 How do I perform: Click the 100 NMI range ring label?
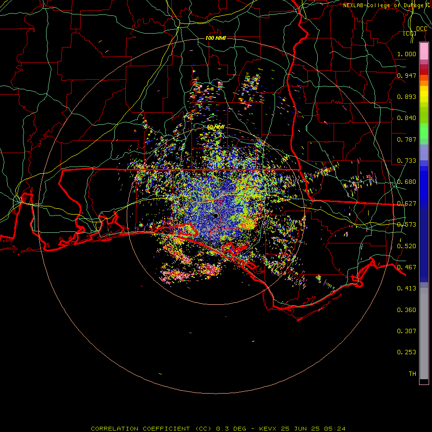tap(216, 38)
